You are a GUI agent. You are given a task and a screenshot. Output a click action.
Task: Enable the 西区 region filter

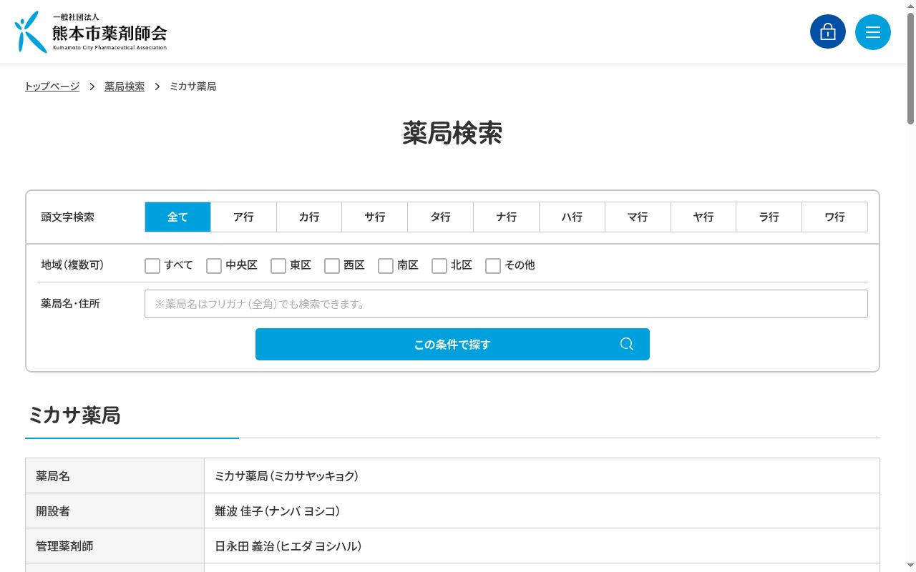[x=332, y=266]
